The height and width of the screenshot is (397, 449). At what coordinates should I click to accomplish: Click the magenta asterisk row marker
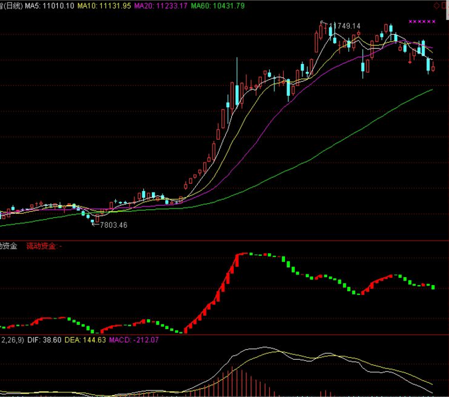(422, 21)
